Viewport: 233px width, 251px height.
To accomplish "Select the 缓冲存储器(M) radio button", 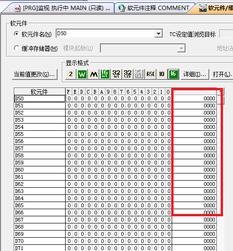I will [16, 48].
